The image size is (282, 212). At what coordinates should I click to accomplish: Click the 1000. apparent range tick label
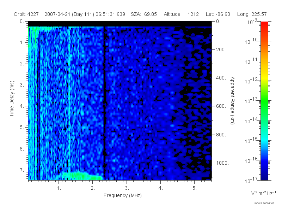point(222,163)
